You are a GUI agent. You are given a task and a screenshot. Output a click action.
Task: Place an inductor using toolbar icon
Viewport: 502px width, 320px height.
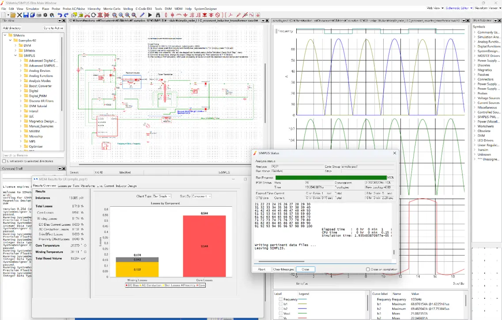pos(179,15)
